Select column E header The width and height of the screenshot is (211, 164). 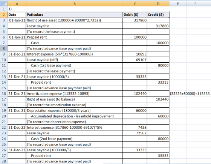tap(178, 4)
